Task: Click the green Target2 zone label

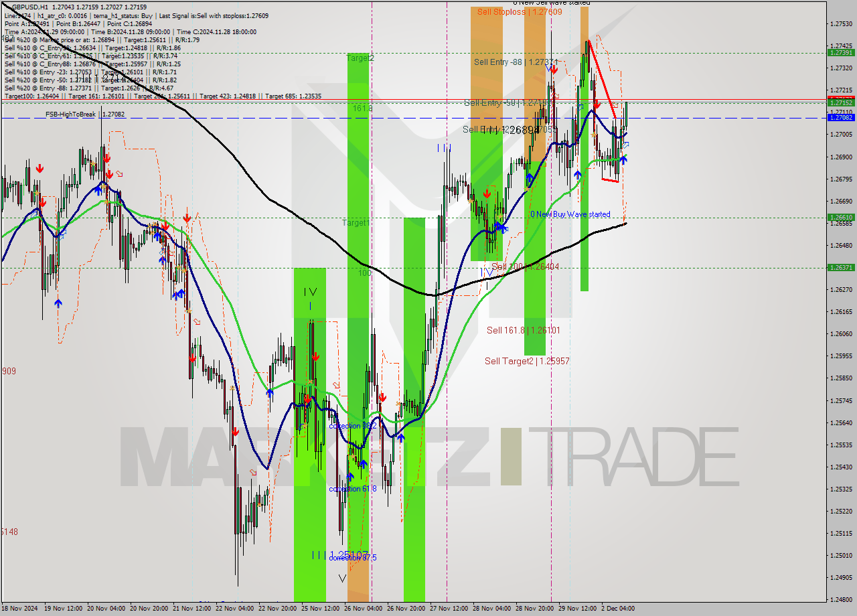Action: click(360, 58)
